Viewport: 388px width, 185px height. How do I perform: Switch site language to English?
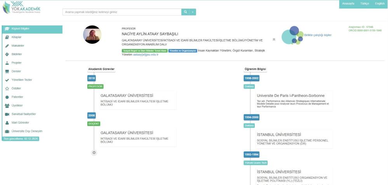coord(379,3)
